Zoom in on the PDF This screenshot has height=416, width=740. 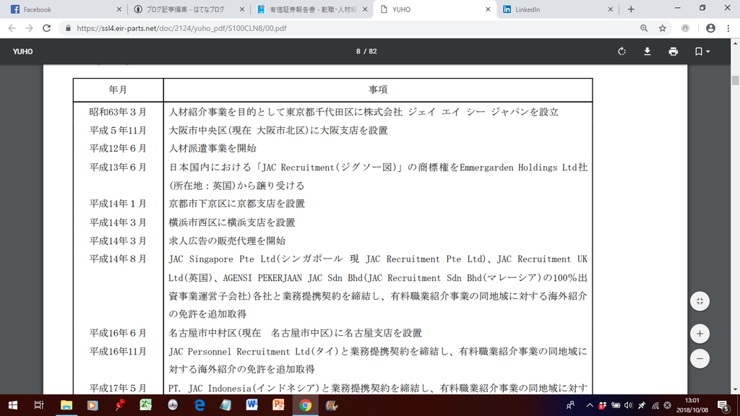[700, 334]
